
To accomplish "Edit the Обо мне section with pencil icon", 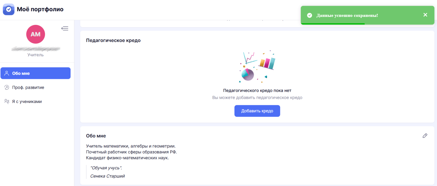I will point(425,136).
